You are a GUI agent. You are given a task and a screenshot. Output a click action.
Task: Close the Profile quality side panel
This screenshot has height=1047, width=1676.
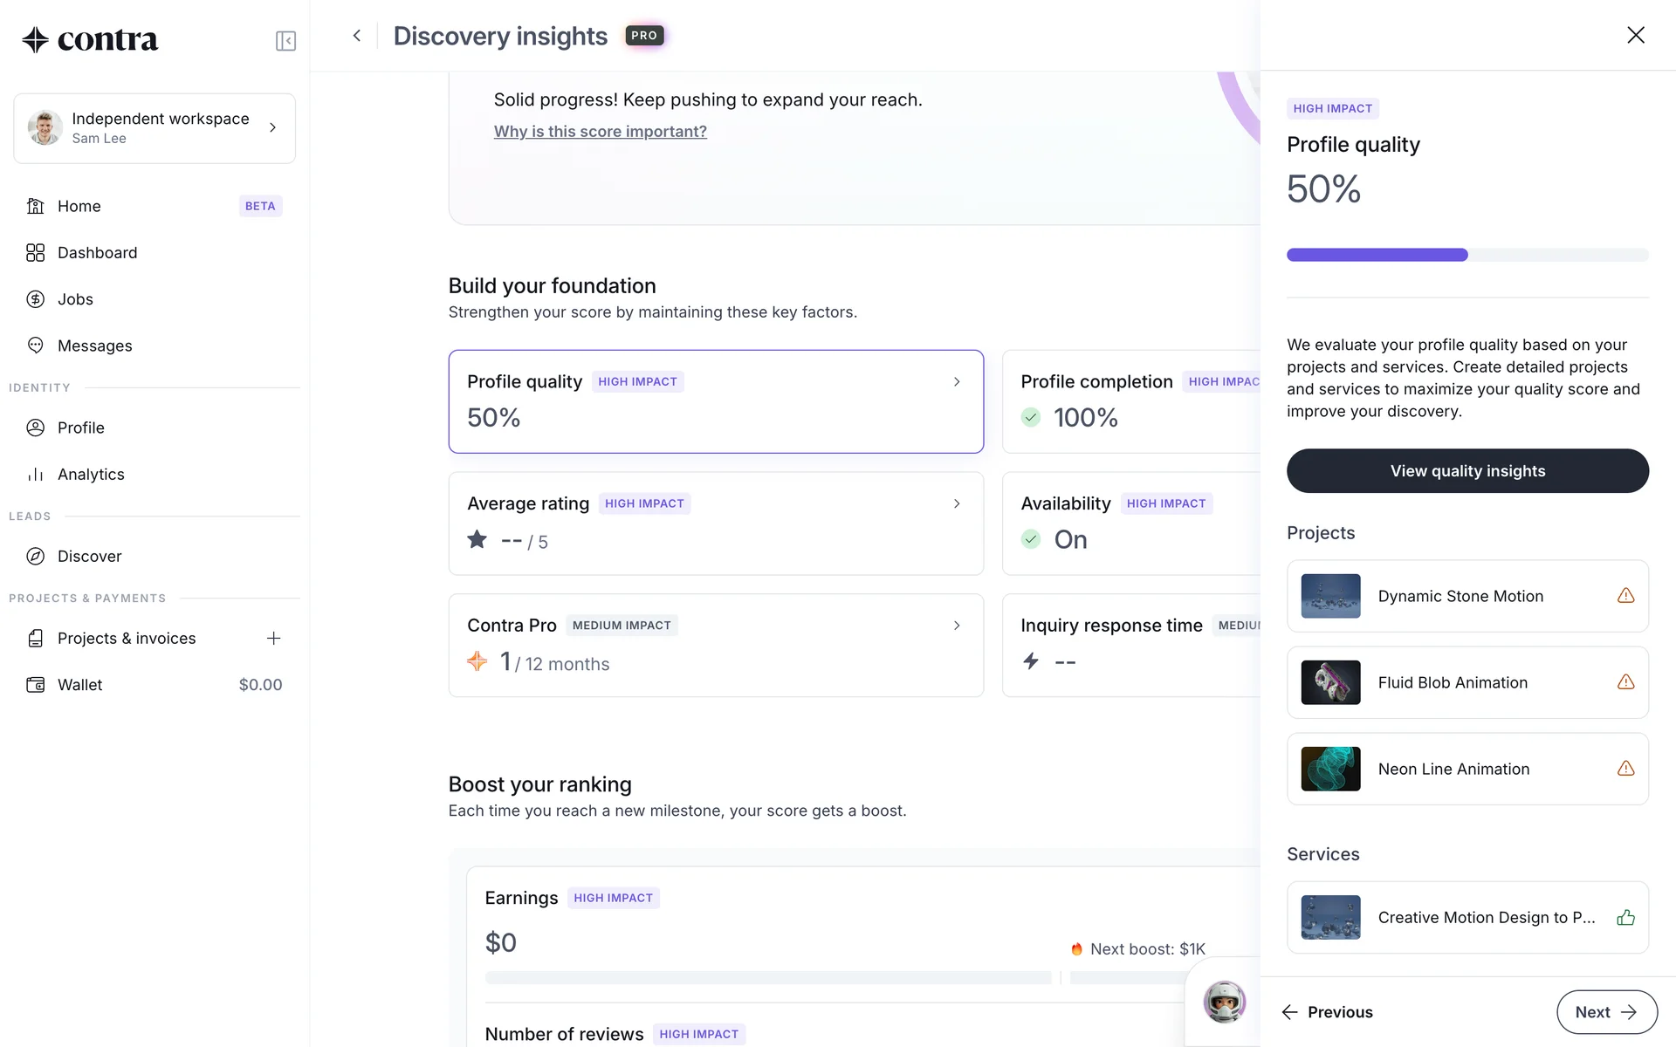pyautogui.click(x=1636, y=35)
